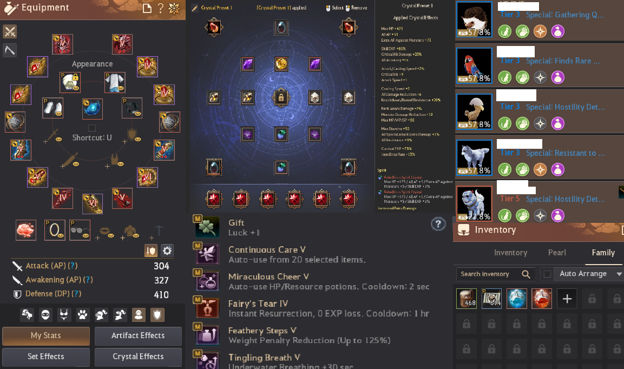Viewport: 624px width, 369px height.
Task: Select the locked center crystal slot
Action: tap(281, 97)
